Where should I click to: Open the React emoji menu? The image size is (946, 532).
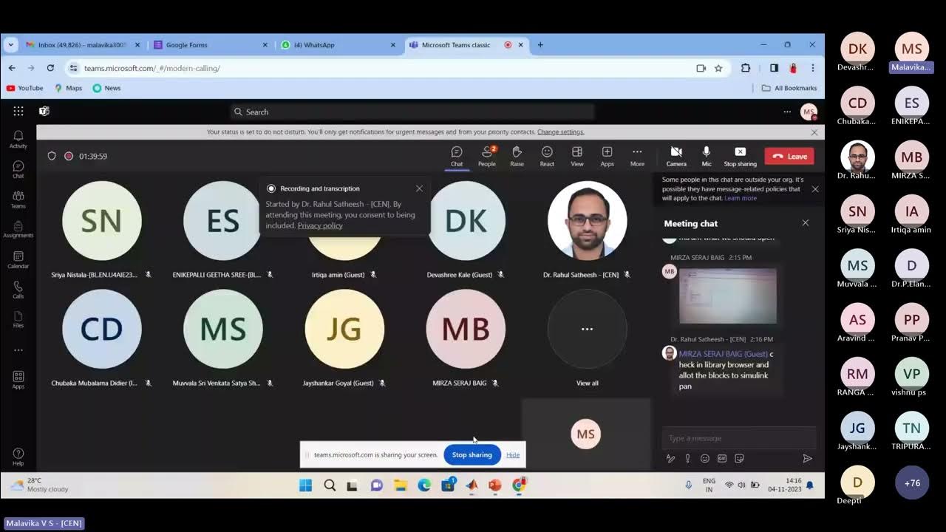click(x=547, y=156)
